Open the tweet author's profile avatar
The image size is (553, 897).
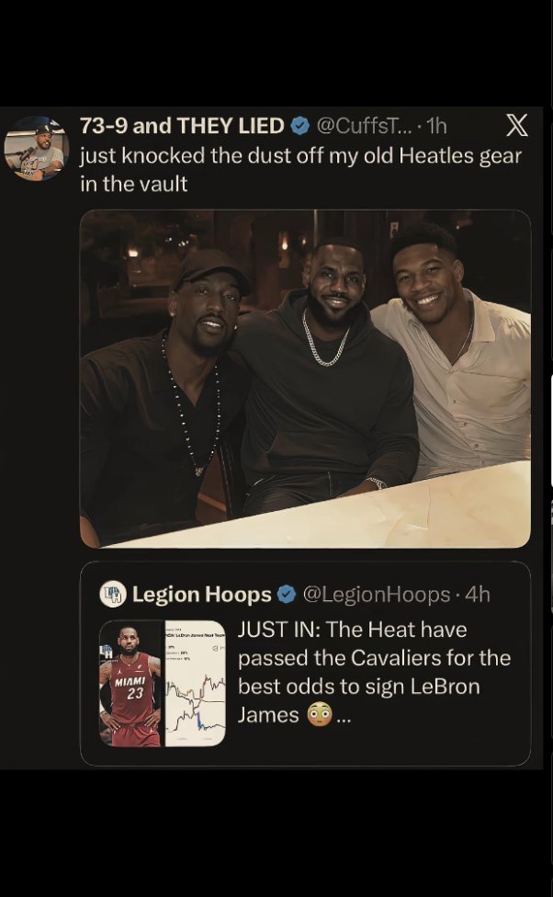coord(37,148)
